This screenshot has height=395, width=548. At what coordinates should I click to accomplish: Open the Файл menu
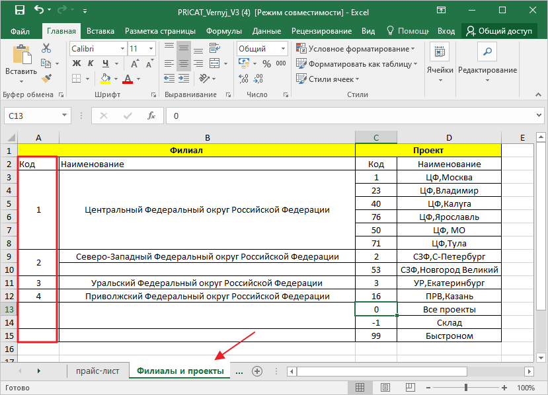pos(20,31)
